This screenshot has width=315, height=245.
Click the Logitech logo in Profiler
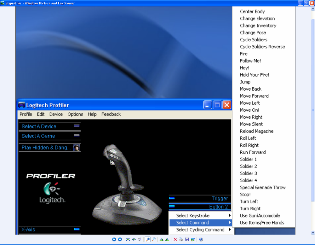tap(52, 192)
